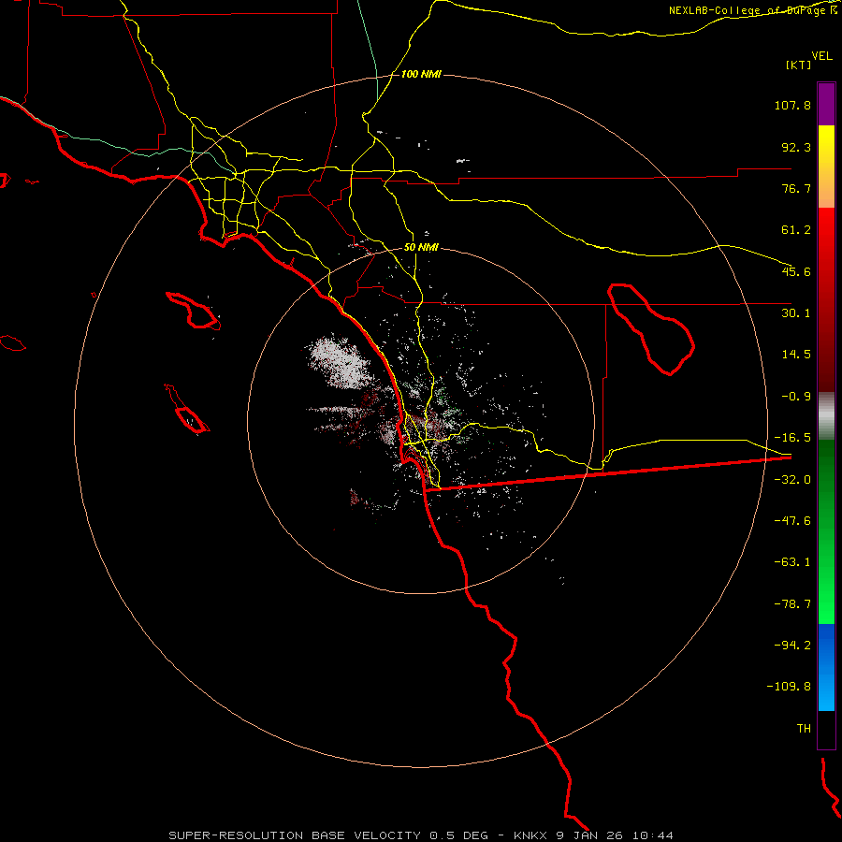Click the TH threshold label
Viewport: 842px width, 842px height.
click(x=804, y=729)
